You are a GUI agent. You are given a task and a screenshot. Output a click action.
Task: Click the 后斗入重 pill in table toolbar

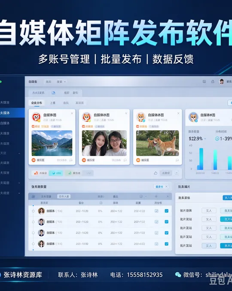64,196
